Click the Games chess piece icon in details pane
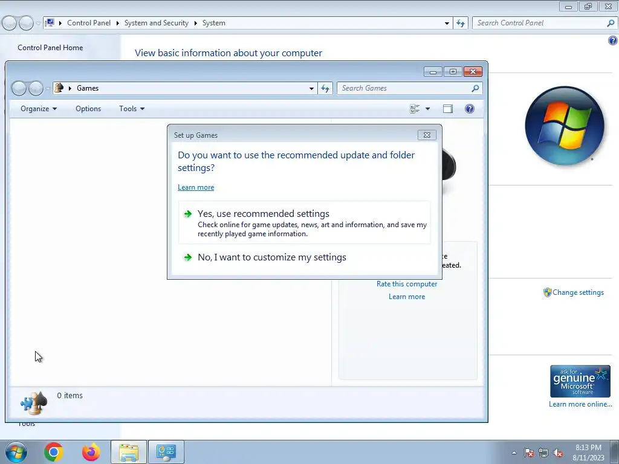 click(x=34, y=403)
